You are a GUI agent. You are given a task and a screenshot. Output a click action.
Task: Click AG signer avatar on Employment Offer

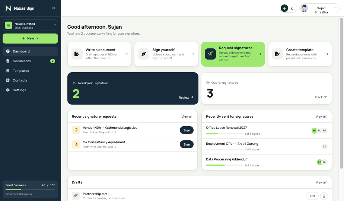[325, 146]
